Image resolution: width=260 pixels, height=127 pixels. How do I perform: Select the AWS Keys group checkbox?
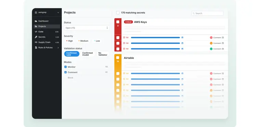coord(118,22)
